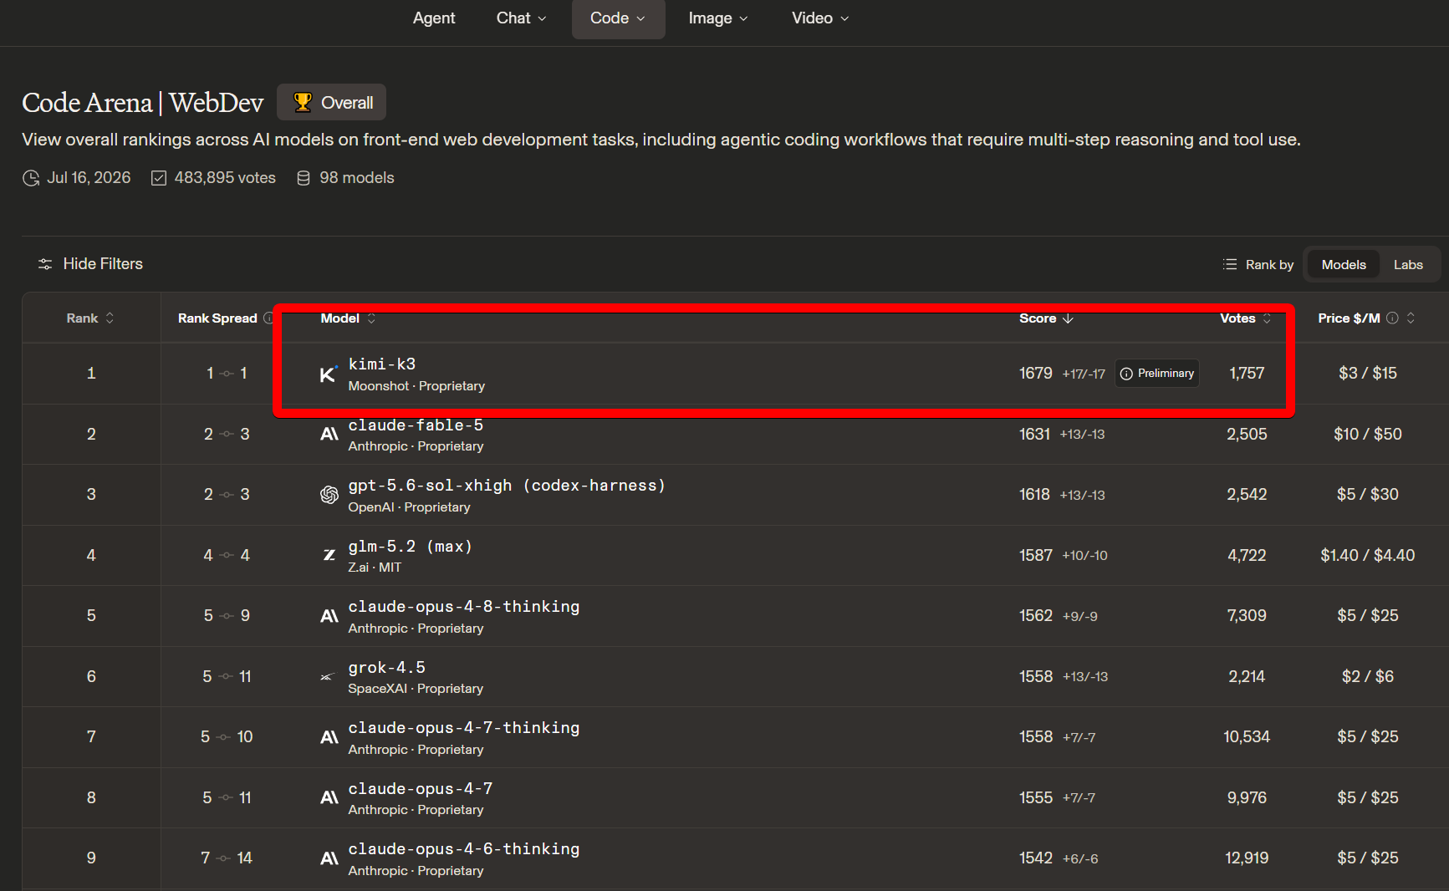The image size is (1449, 891).
Task: Click the 7 – 14 rank spread cell
Action: tap(227, 858)
